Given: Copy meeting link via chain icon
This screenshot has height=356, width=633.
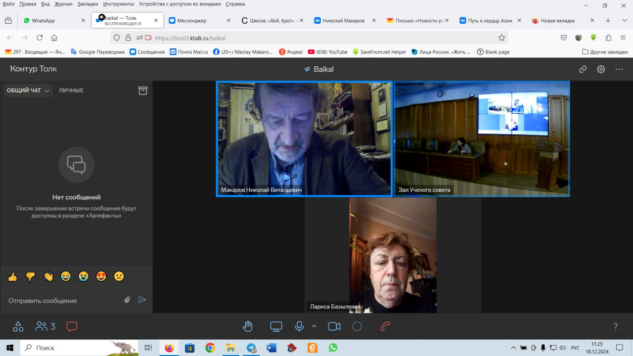Looking at the screenshot, I should [x=583, y=69].
